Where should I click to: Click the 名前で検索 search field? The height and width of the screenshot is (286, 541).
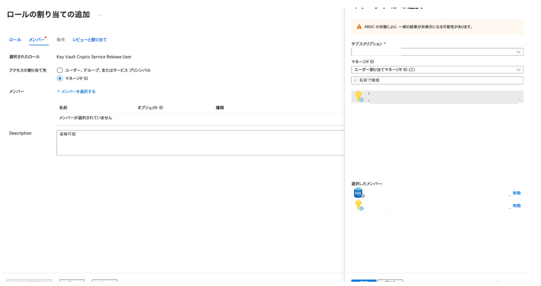[439, 80]
